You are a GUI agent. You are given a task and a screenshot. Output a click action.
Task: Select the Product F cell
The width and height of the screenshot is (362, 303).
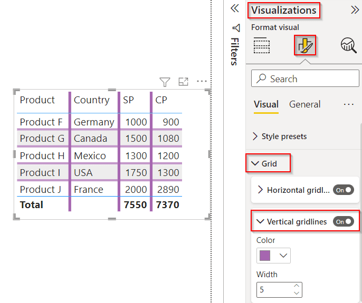point(41,122)
